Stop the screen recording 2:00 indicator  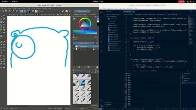(181, 2)
